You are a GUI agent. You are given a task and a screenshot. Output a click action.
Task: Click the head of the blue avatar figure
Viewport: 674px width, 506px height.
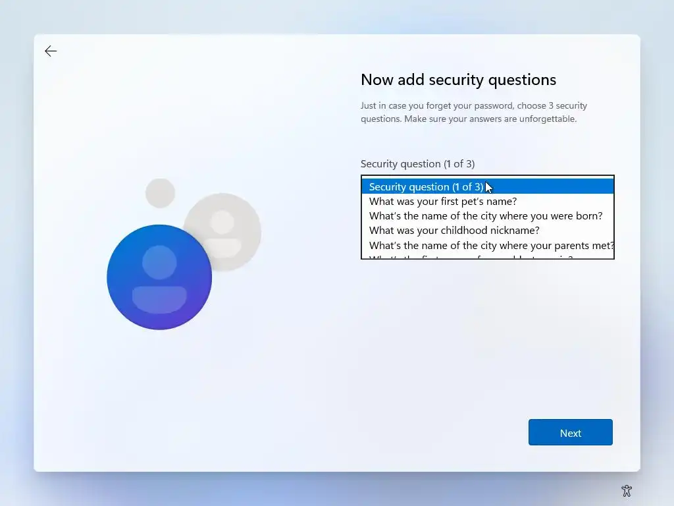tap(159, 262)
